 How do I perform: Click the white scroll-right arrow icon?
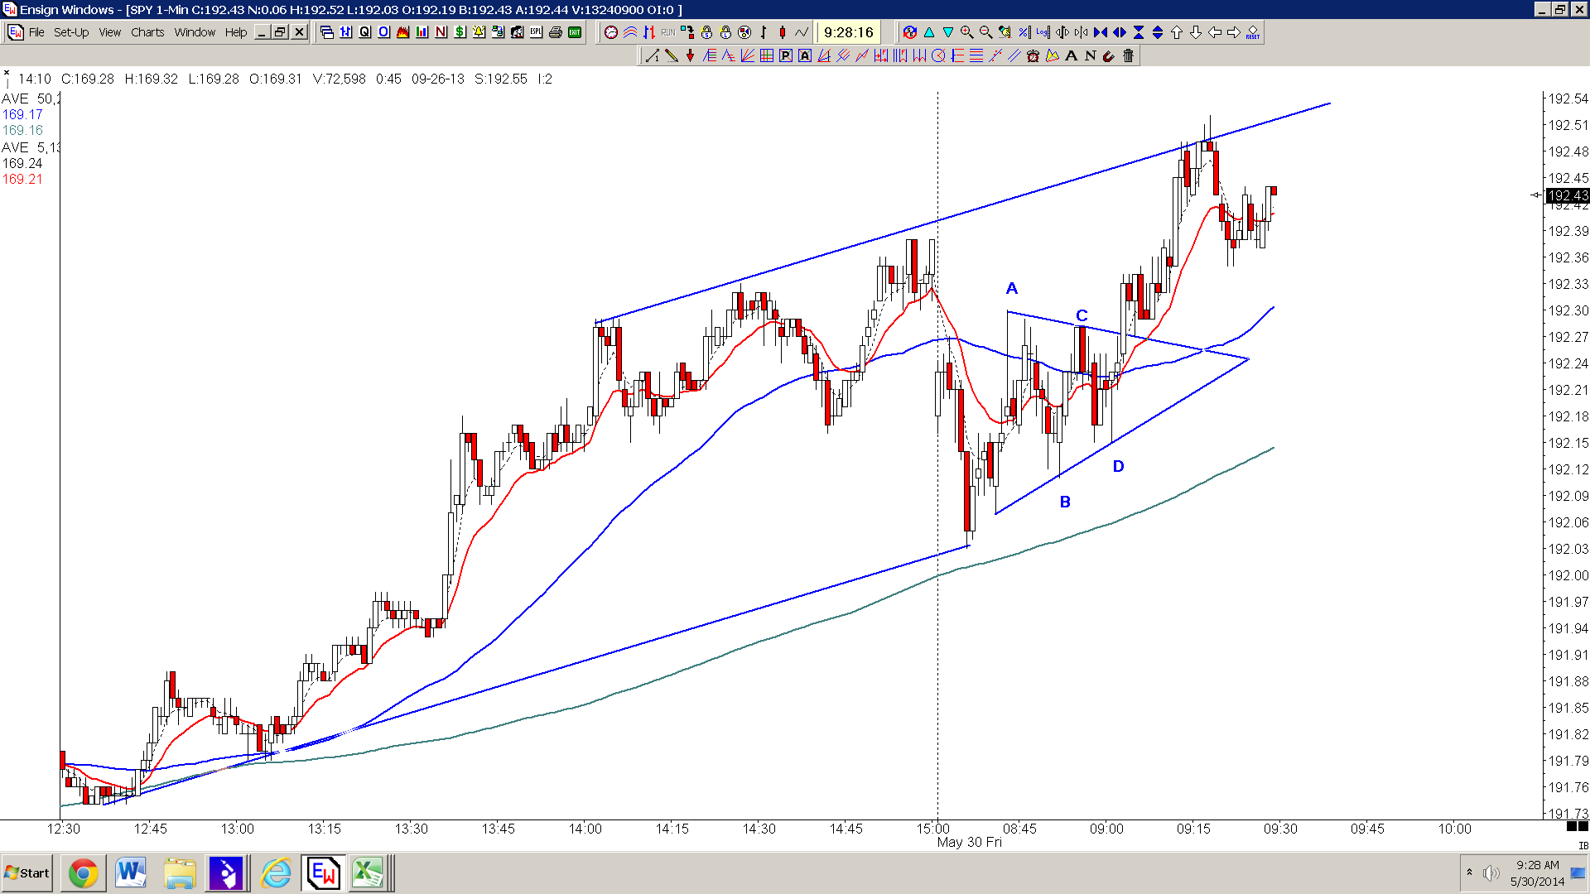pyautogui.click(x=1234, y=32)
